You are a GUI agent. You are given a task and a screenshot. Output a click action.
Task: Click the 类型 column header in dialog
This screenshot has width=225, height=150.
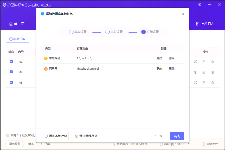click(x=48, y=49)
